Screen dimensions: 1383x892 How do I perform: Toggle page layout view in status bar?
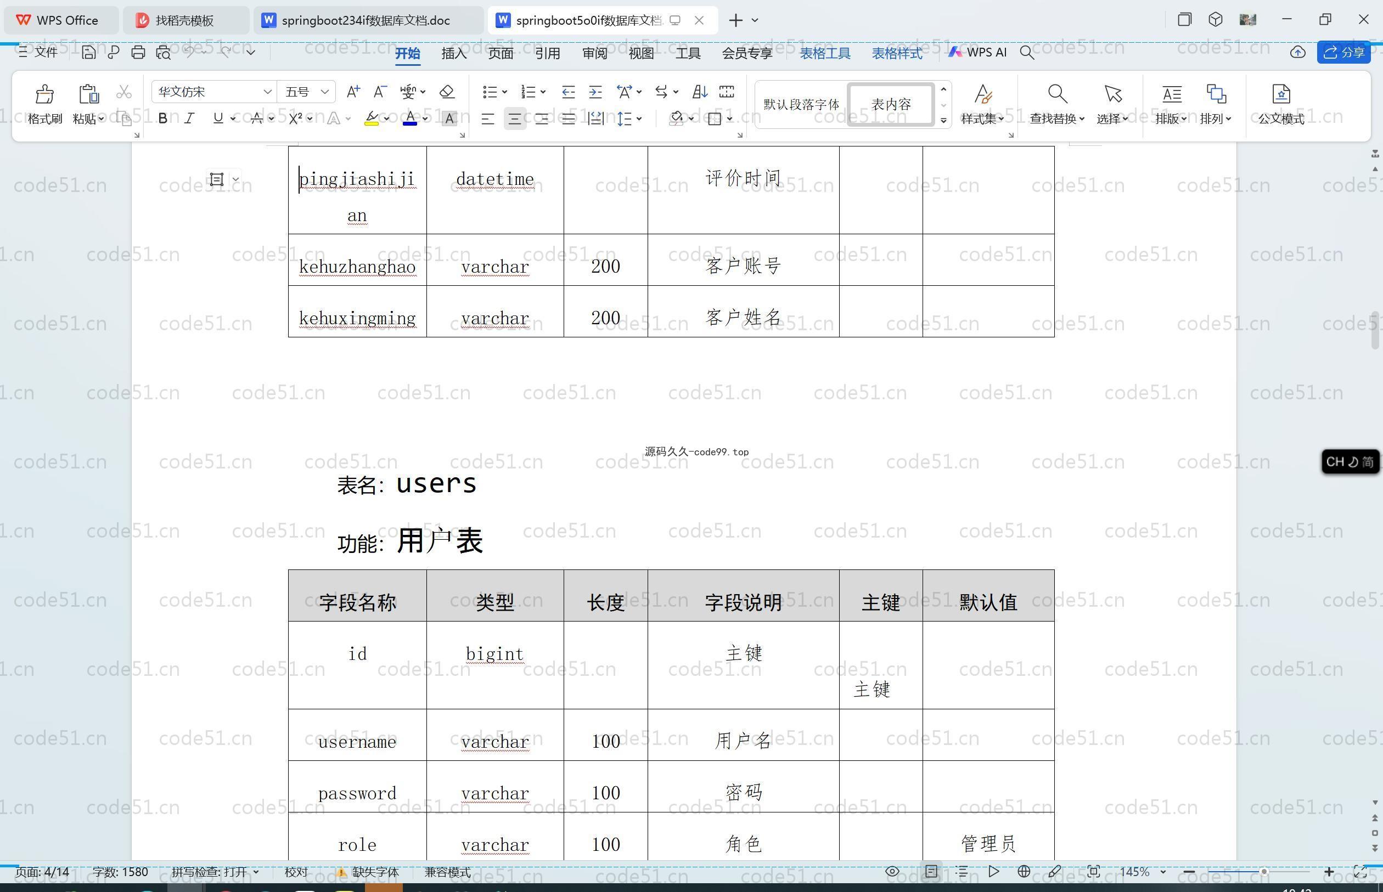pos(931,871)
